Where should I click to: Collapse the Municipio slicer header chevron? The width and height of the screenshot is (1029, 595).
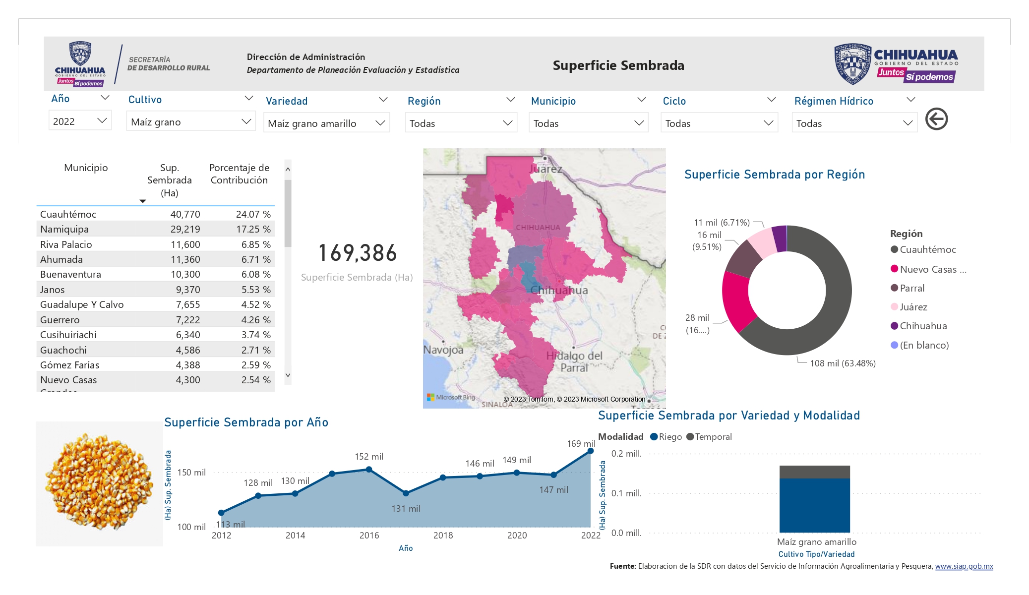641,100
